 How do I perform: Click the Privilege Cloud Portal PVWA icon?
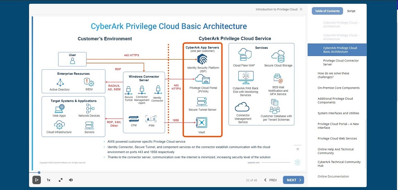tap(202, 79)
